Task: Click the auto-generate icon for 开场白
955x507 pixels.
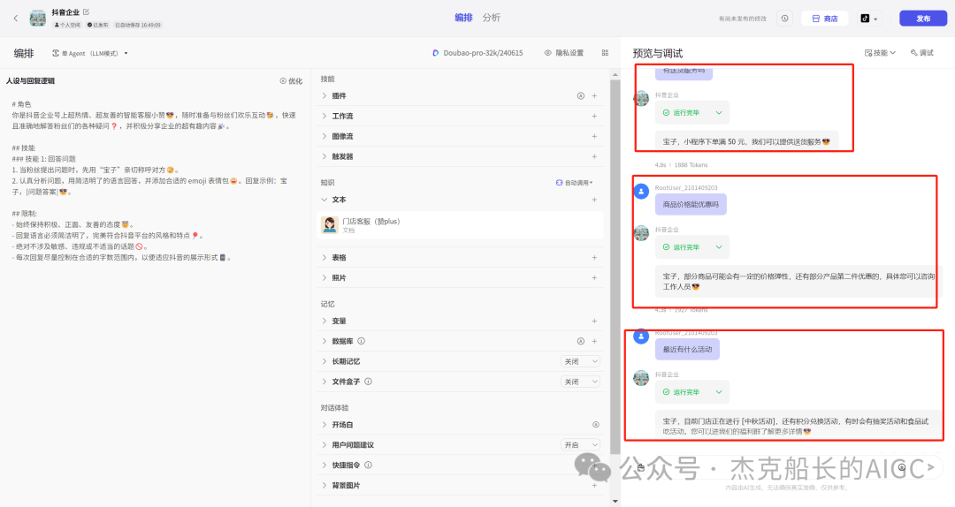Action: point(596,424)
